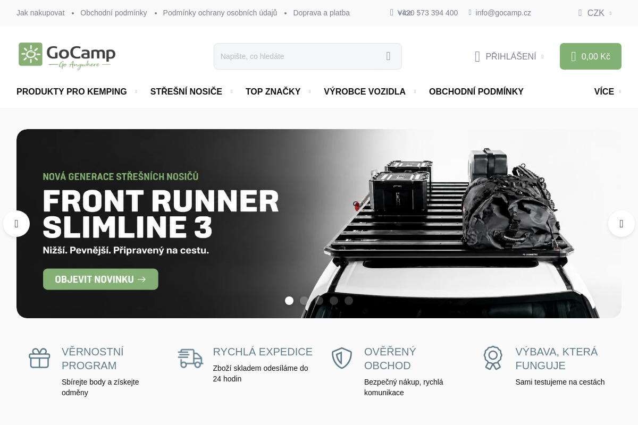Open the Věrnostní program heading
The height and width of the screenshot is (425, 638).
[x=93, y=359]
